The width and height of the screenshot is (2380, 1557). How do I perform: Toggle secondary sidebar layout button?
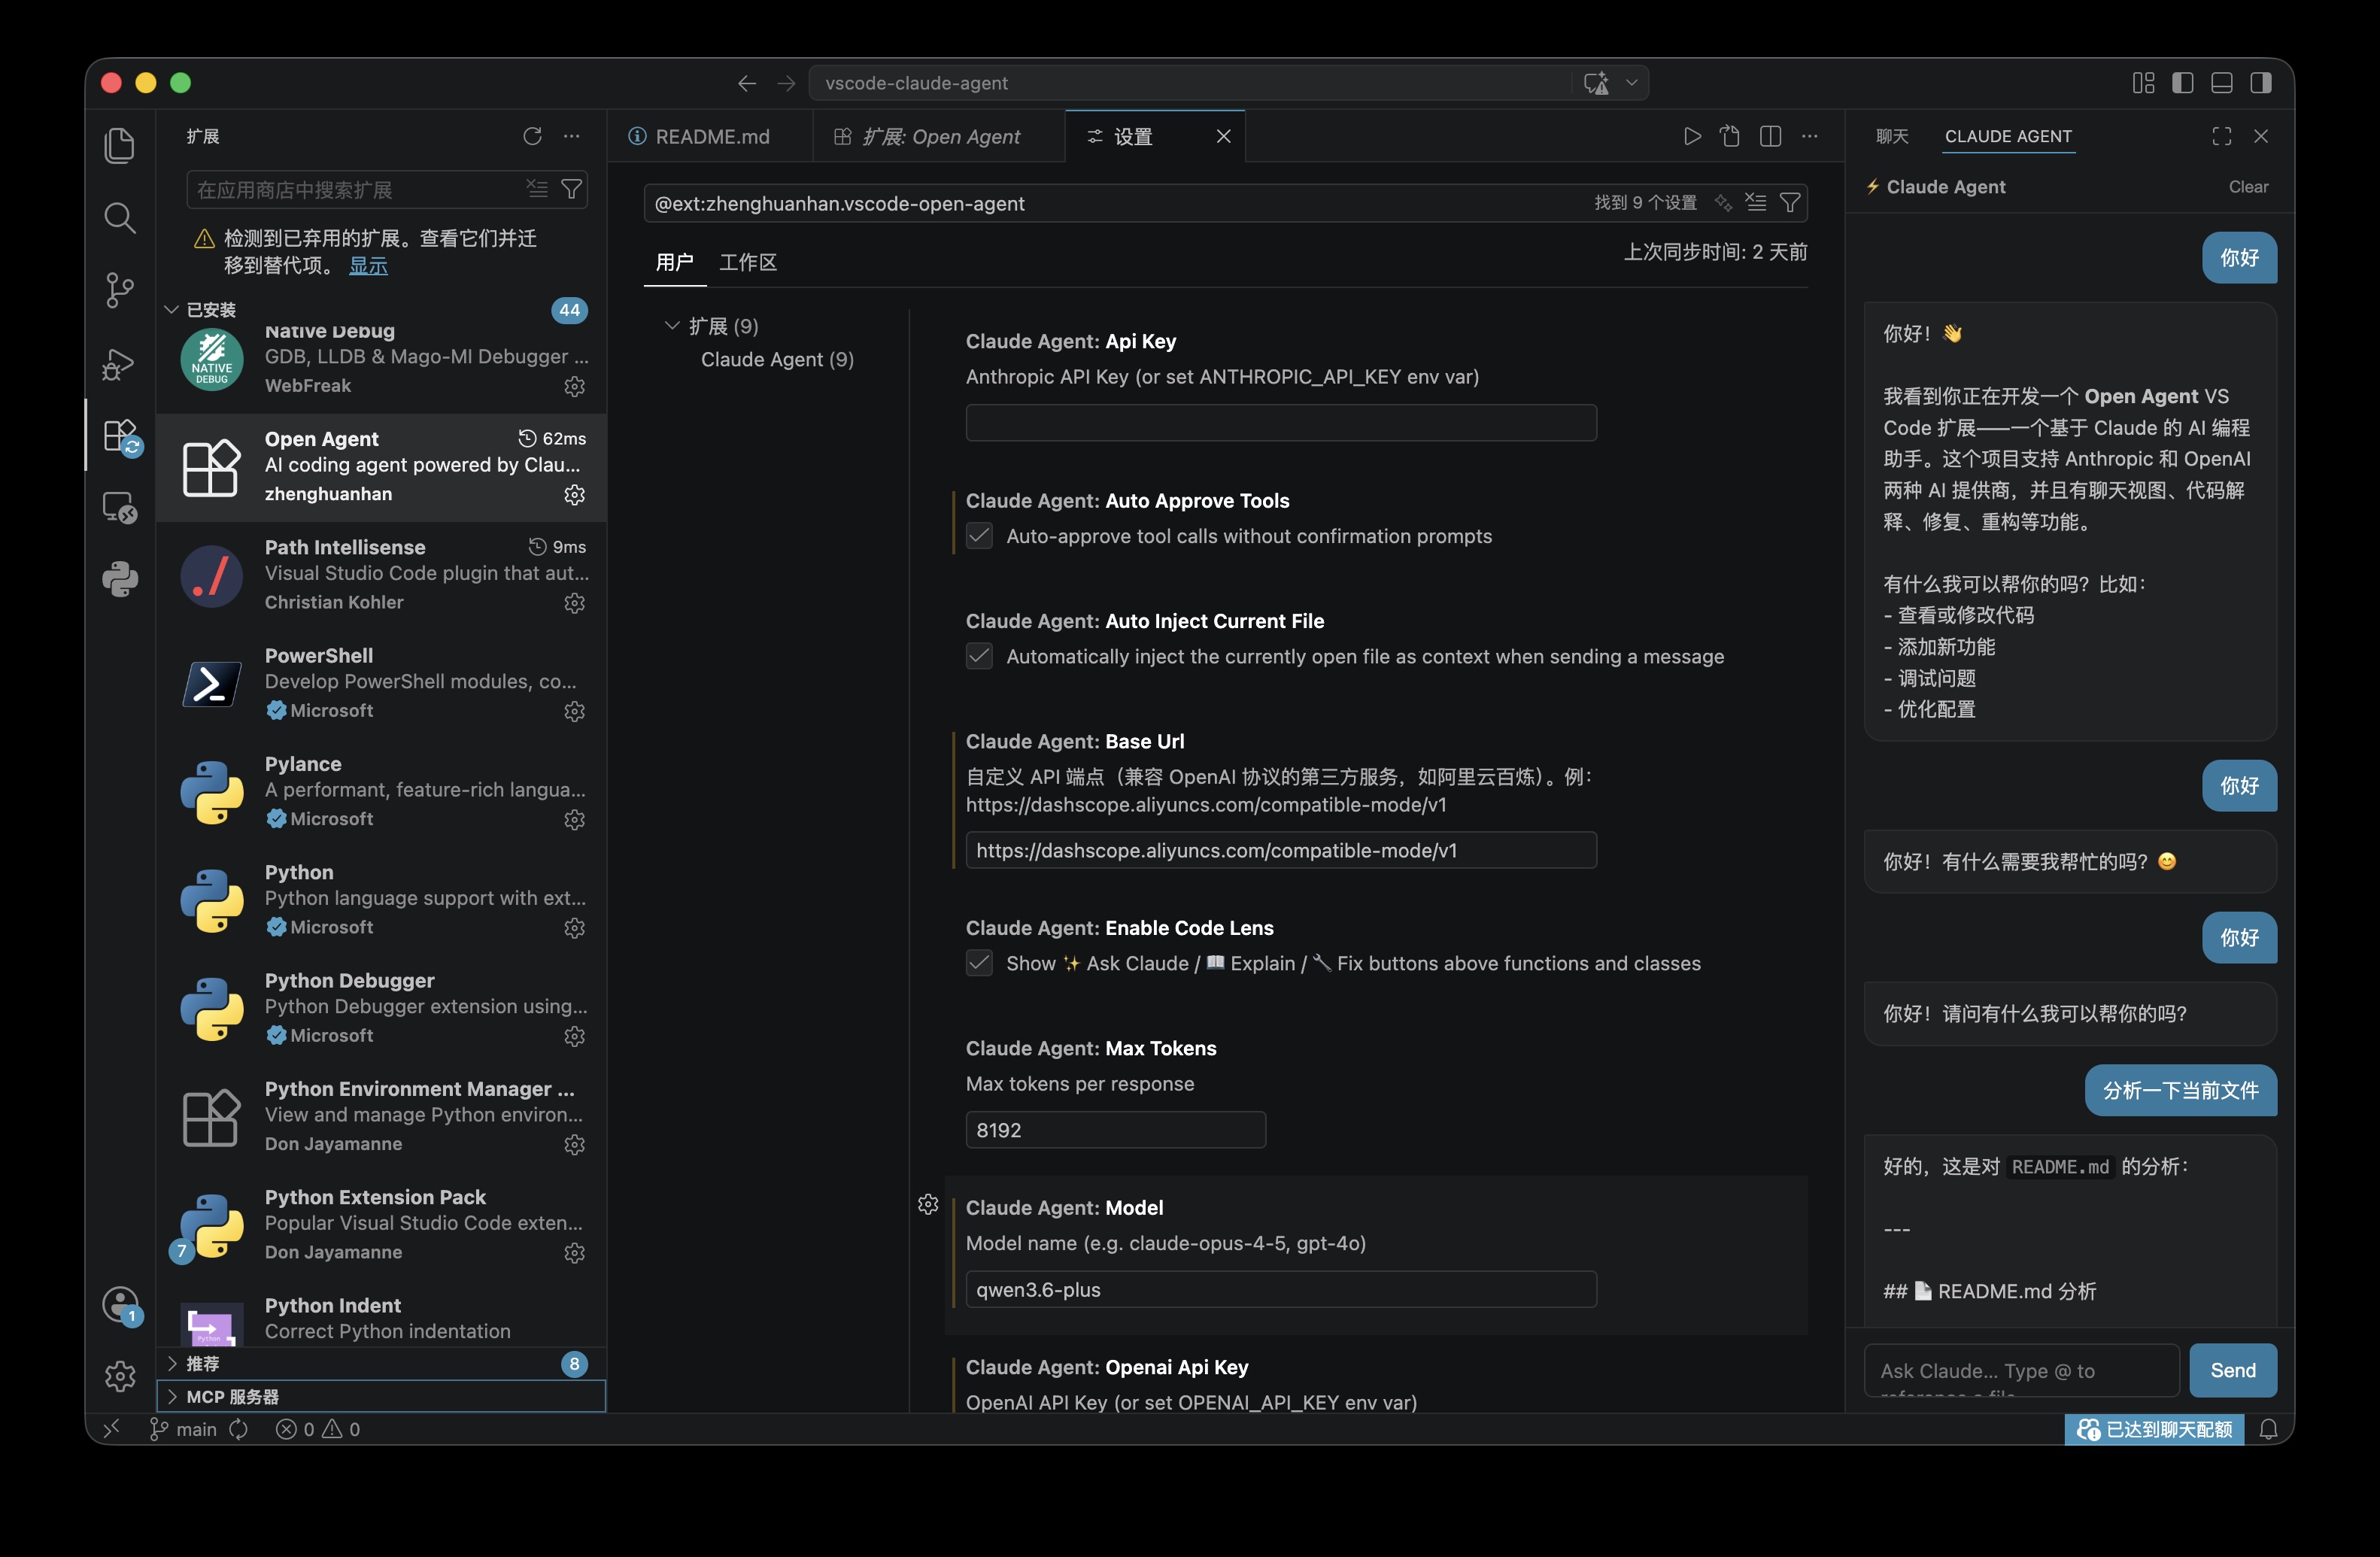[x=2260, y=83]
